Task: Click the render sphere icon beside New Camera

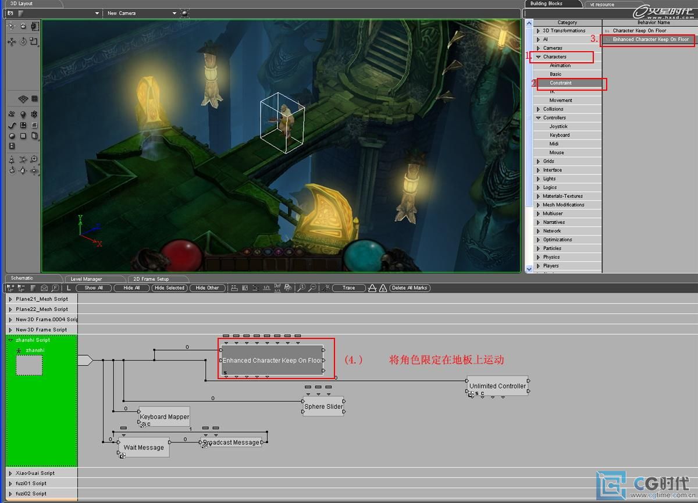Action: tap(184, 13)
